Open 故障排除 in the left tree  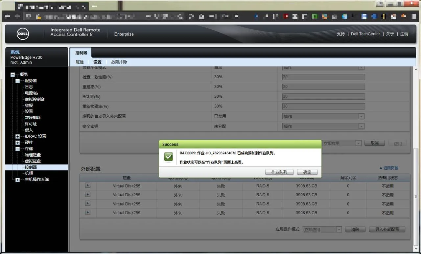[33, 118]
